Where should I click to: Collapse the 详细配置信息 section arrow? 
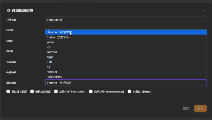205,11
